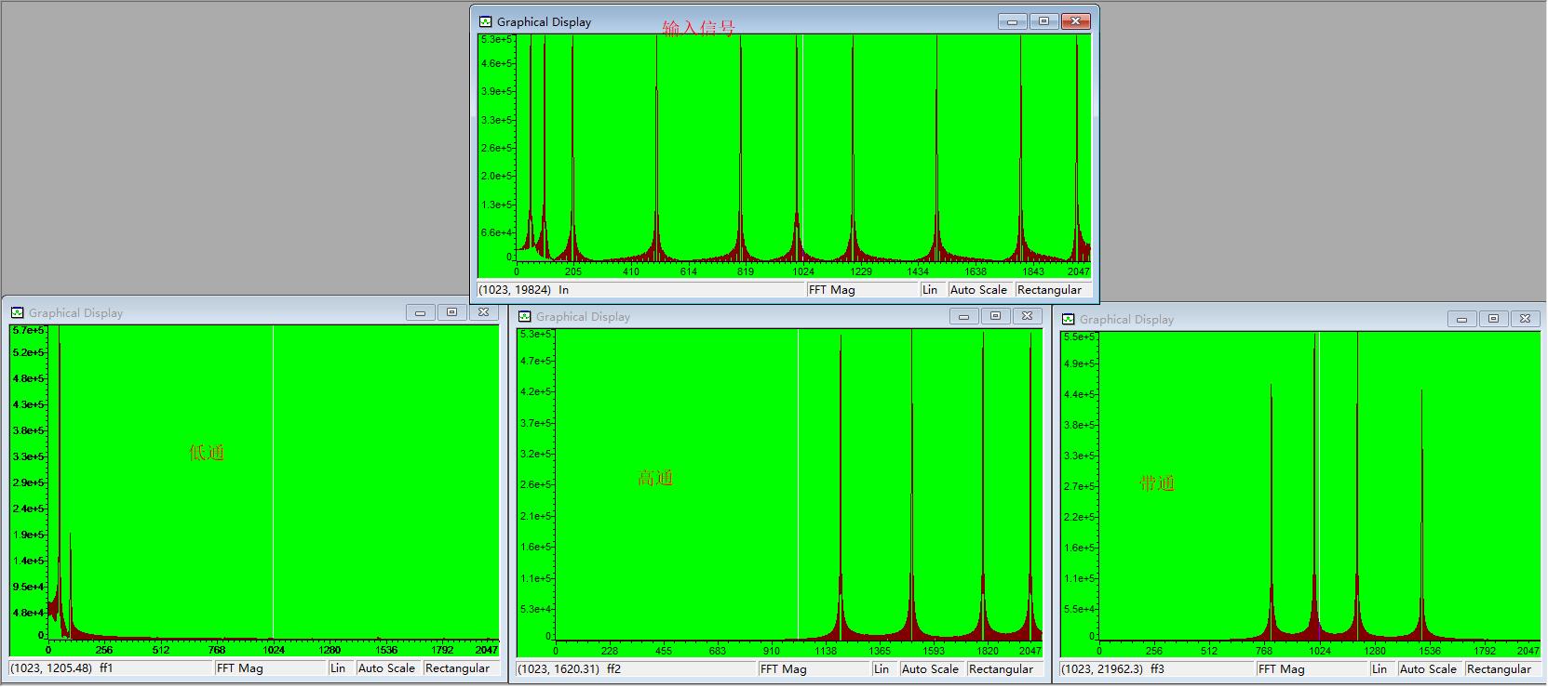
Task: Click Rectangular in the ff3 window's status bar
Action: coord(1498,669)
